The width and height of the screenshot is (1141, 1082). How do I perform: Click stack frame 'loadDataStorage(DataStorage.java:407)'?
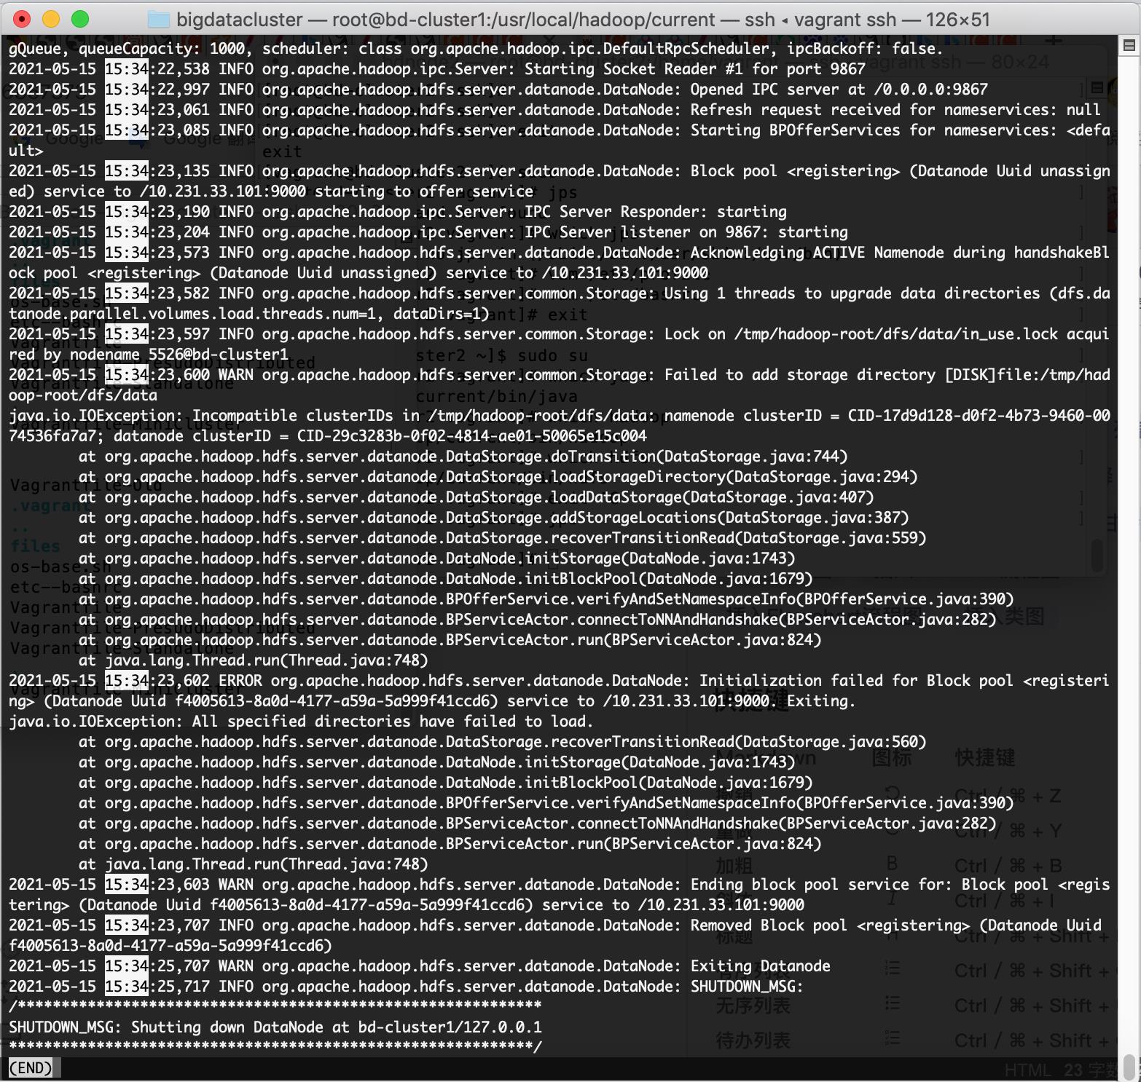pos(713,497)
